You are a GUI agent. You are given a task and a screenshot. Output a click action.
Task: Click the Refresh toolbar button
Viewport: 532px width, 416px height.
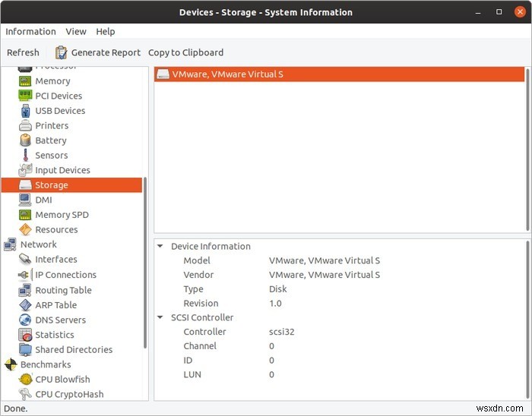(23, 52)
